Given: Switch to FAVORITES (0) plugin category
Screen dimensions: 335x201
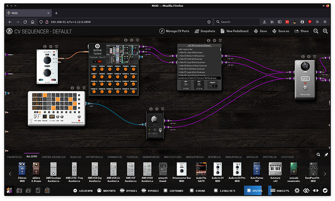Looking at the screenshot, I should [x=15, y=157].
